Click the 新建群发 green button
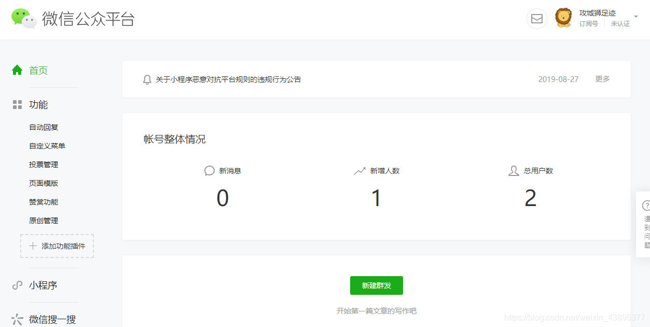Viewport: 650px width, 327px height. tap(377, 285)
